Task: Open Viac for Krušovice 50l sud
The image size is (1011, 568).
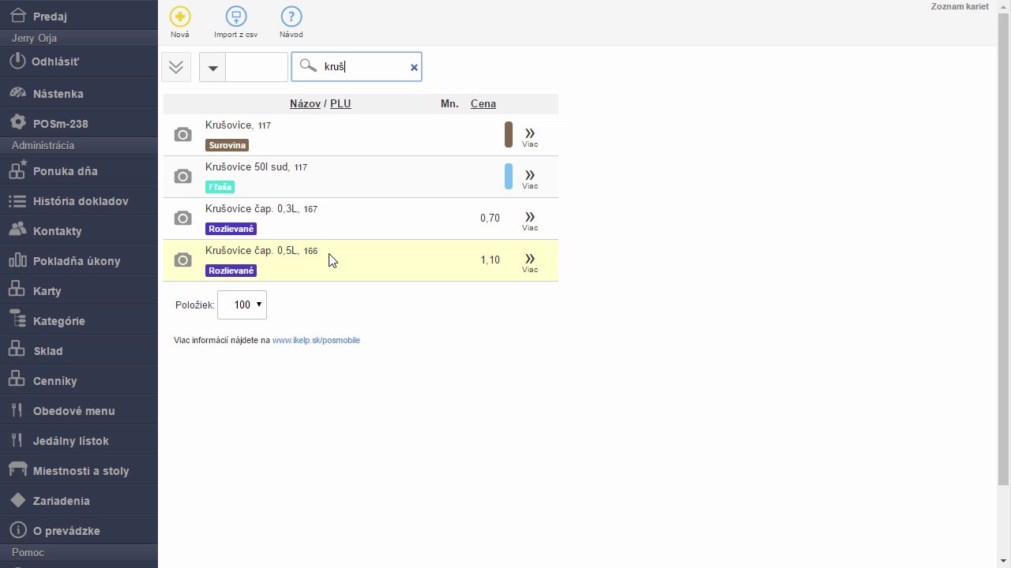Action: click(x=530, y=178)
